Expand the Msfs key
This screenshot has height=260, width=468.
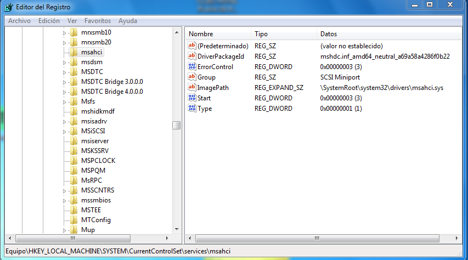(64, 102)
